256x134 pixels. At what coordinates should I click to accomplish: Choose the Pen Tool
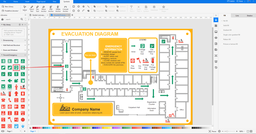pyautogui.click(x=37, y=8)
